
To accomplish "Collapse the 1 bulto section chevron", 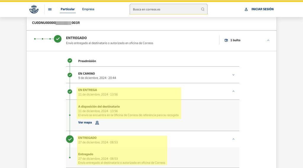I will [x=268, y=40].
